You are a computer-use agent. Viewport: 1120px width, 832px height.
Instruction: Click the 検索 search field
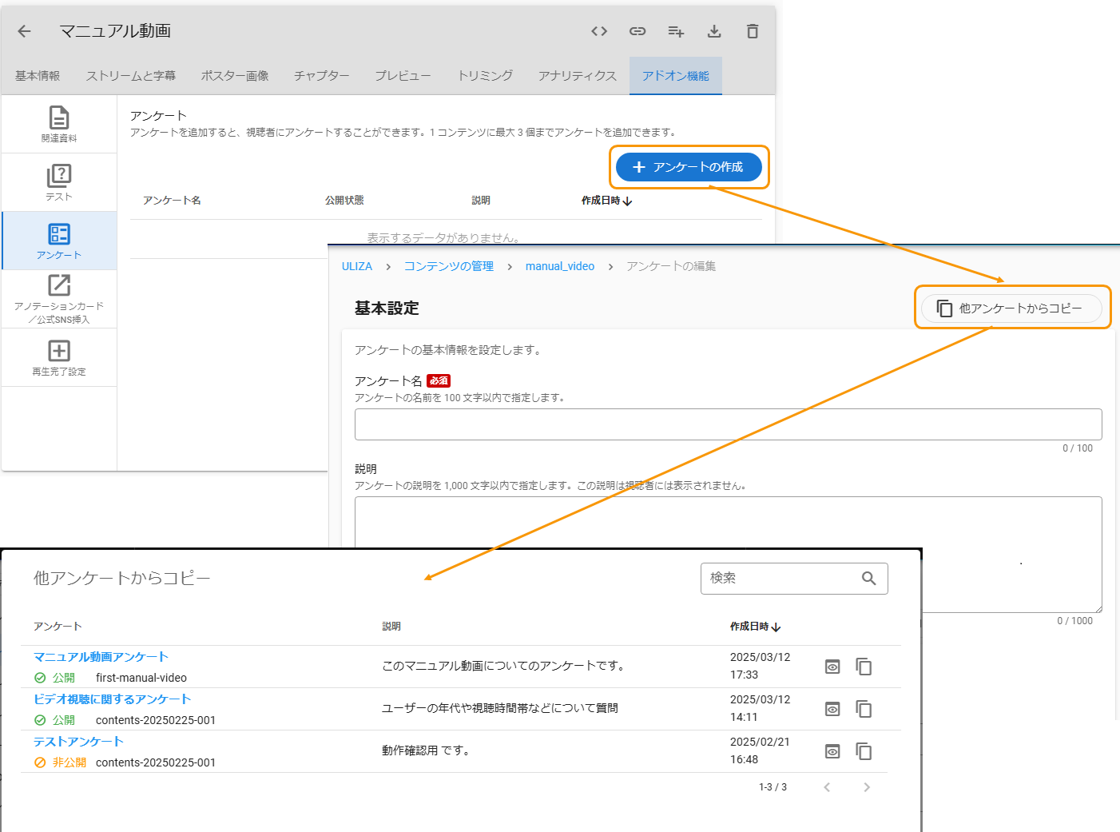coord(779,578)
